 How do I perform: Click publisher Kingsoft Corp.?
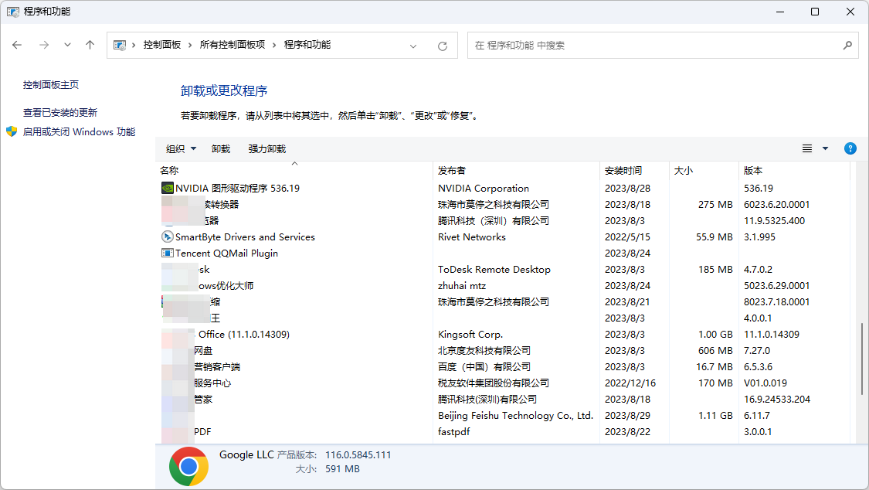pos(470,335)
